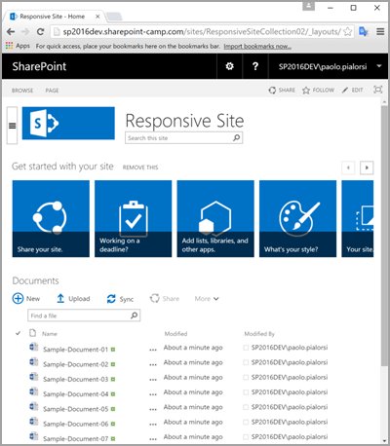Open the ellipsis menu for Sample-Document-06
390x446 pixels.
(x=153, y=425)
